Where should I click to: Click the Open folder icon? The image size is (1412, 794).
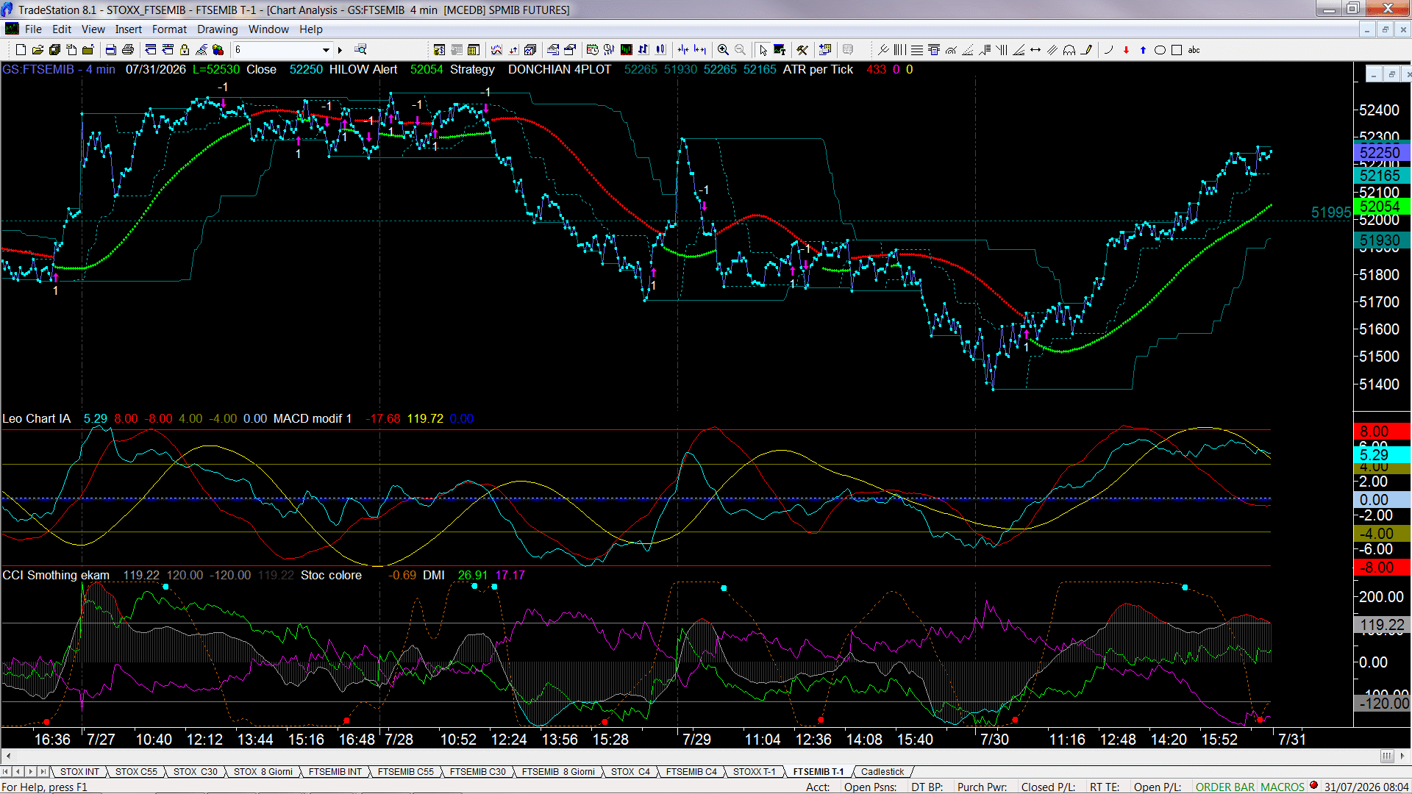(x=38, y=50)
